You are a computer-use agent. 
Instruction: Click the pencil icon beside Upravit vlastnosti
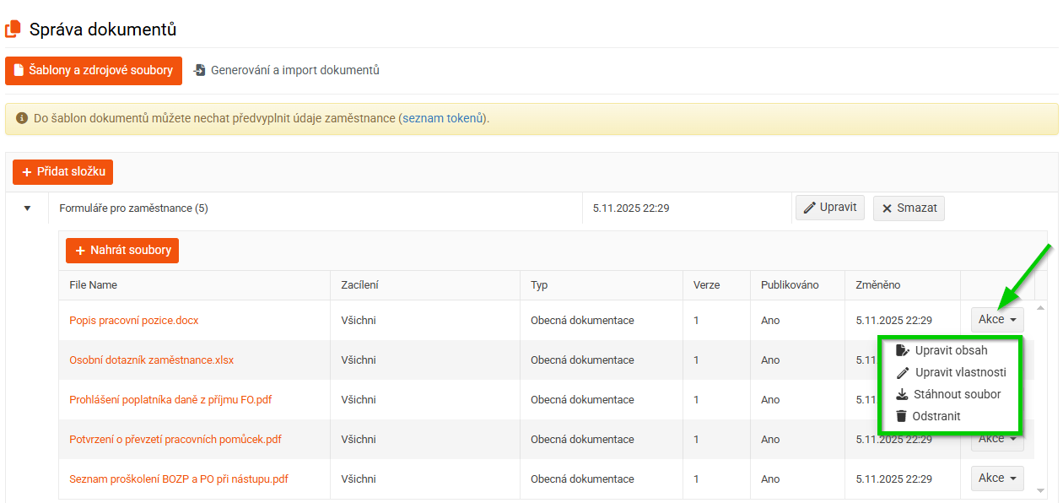coord(902,372)
